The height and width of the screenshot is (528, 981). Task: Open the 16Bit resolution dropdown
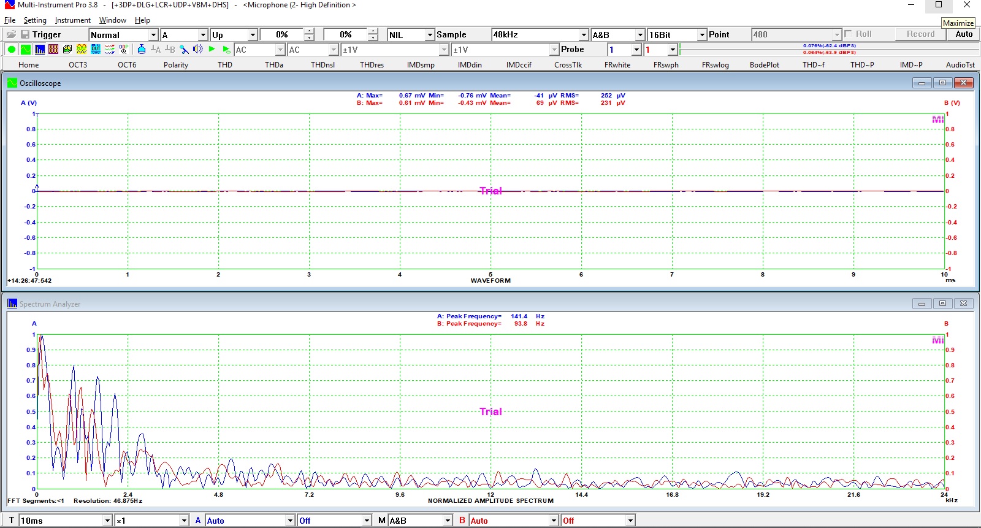coord(703,35)
